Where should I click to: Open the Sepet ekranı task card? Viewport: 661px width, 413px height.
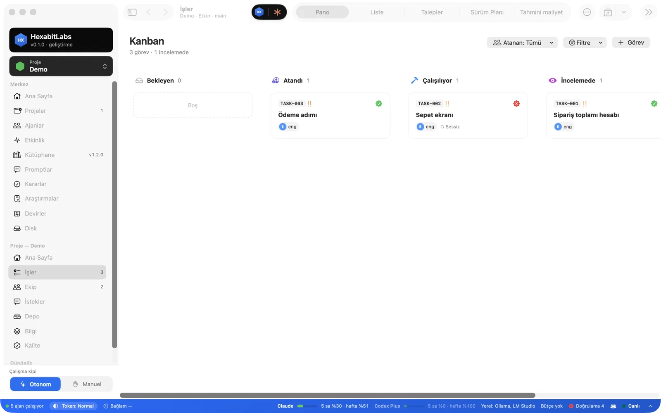(x=468, y=115)
